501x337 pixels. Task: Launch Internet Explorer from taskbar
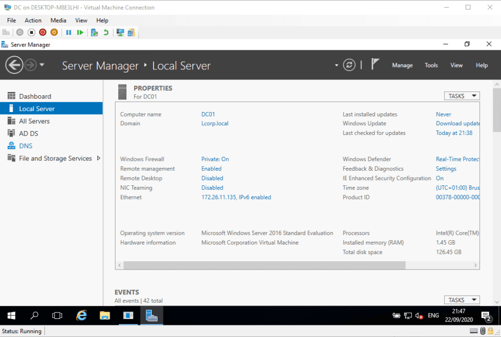pyautogui.click(x=82, y=315)
